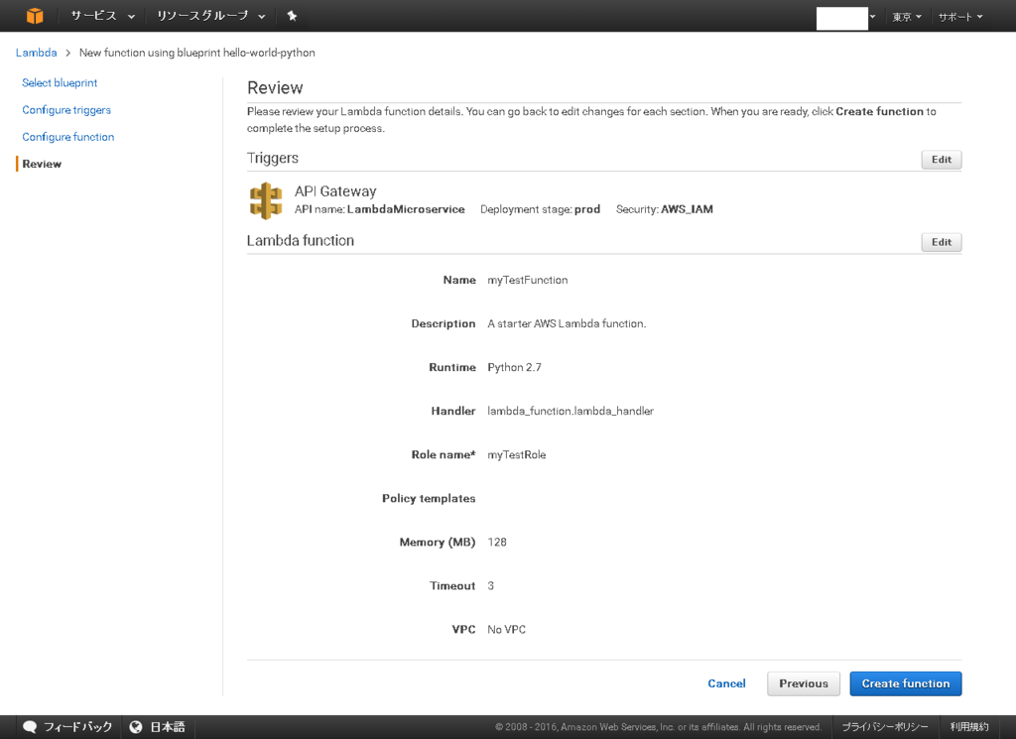Open the Configure triggers step
1016x739 pixels.
[66, 110]
